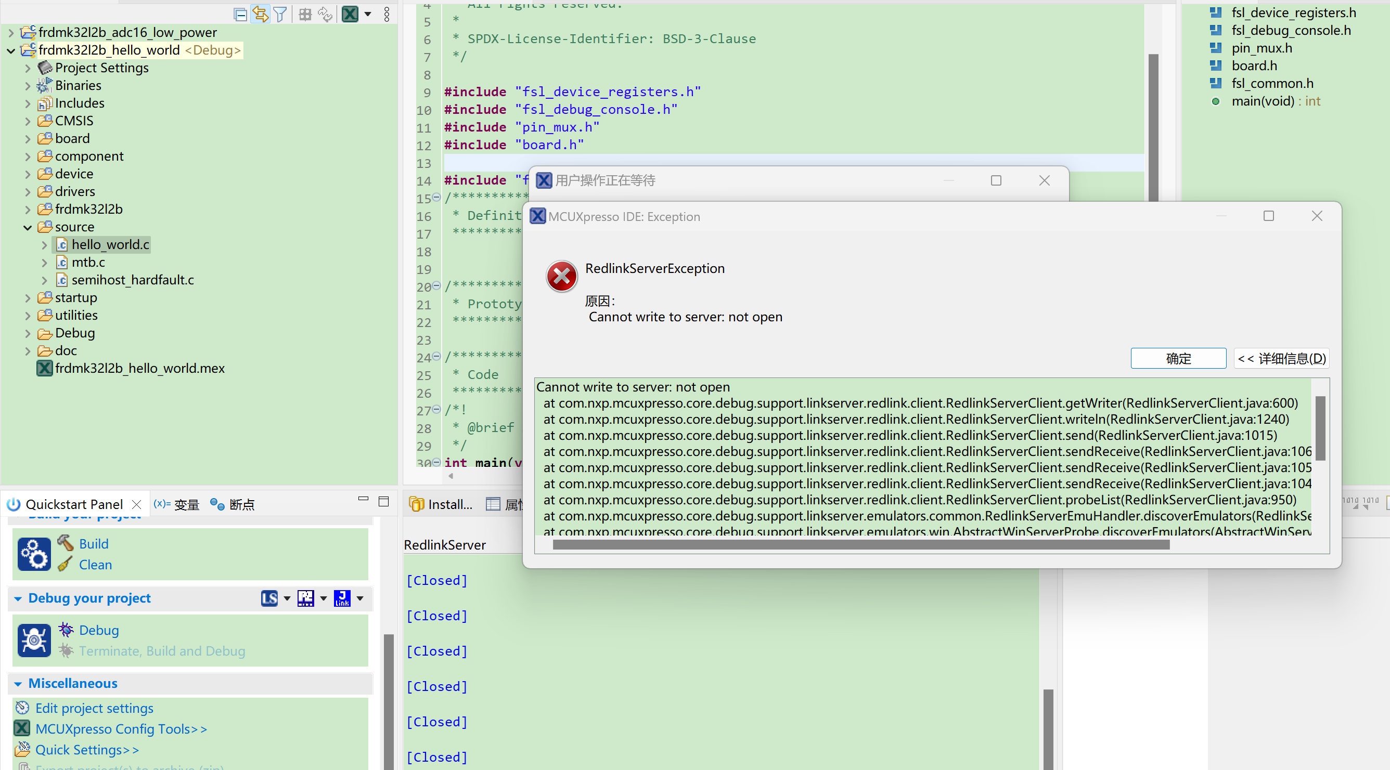Screen dimensions: 1390x770
Task: Click the green MCUXpresso Config Tools toolbar icon
Action: coord(350,15)
